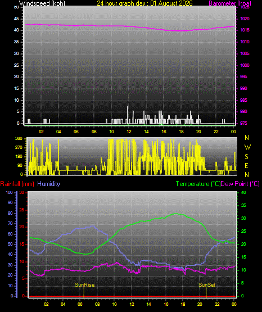Select the 90 value on humidity axis
The image size is (262, 312).
click(10, 203)
